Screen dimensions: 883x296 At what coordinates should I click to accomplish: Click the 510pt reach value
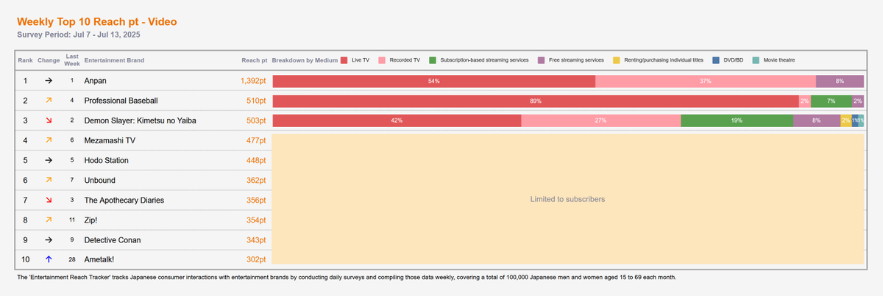(256, 101)
